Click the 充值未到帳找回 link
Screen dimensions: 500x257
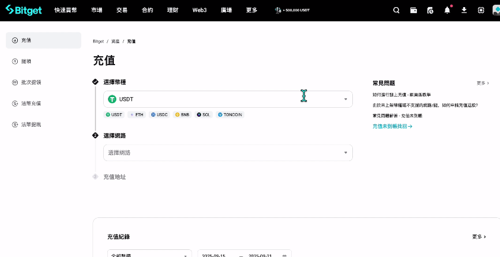(x=392, y=126)
